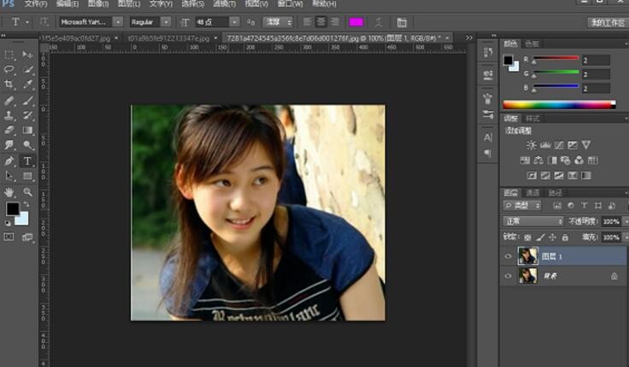The height and width of the screenshot is (367, 629).
Task: Align text left
Action: pyautogui.click(x=308, y=22)
